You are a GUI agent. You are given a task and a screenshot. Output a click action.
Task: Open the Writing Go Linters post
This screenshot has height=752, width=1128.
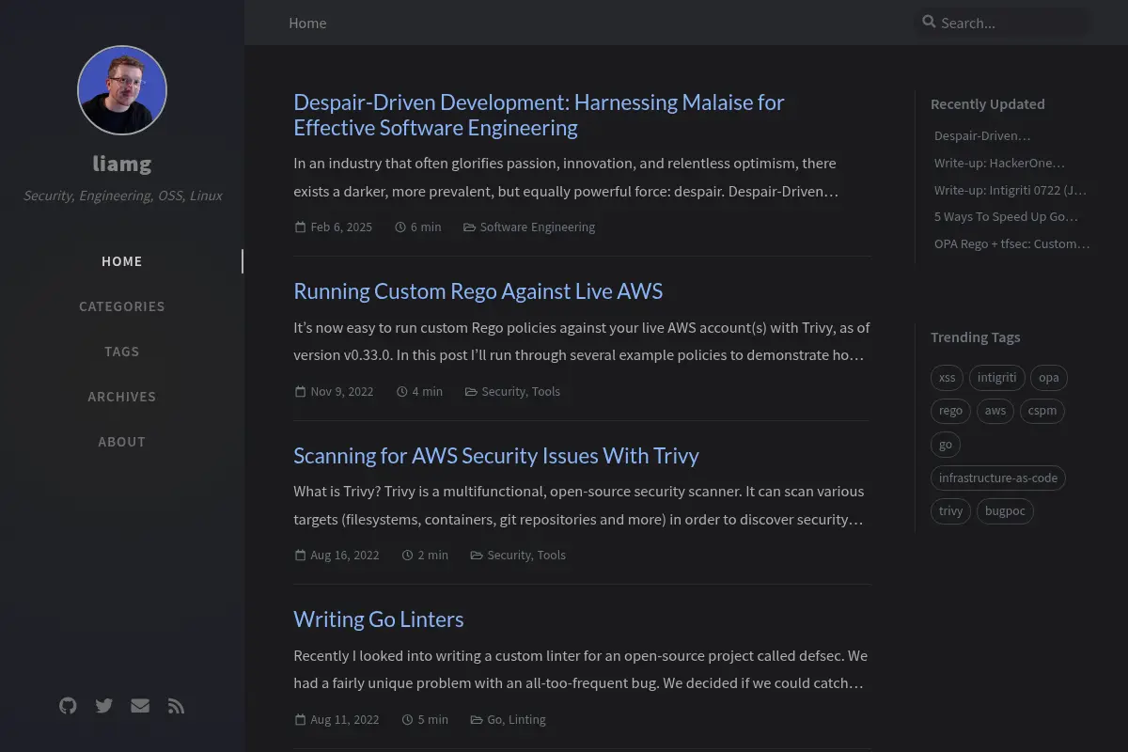click(379, 619)
